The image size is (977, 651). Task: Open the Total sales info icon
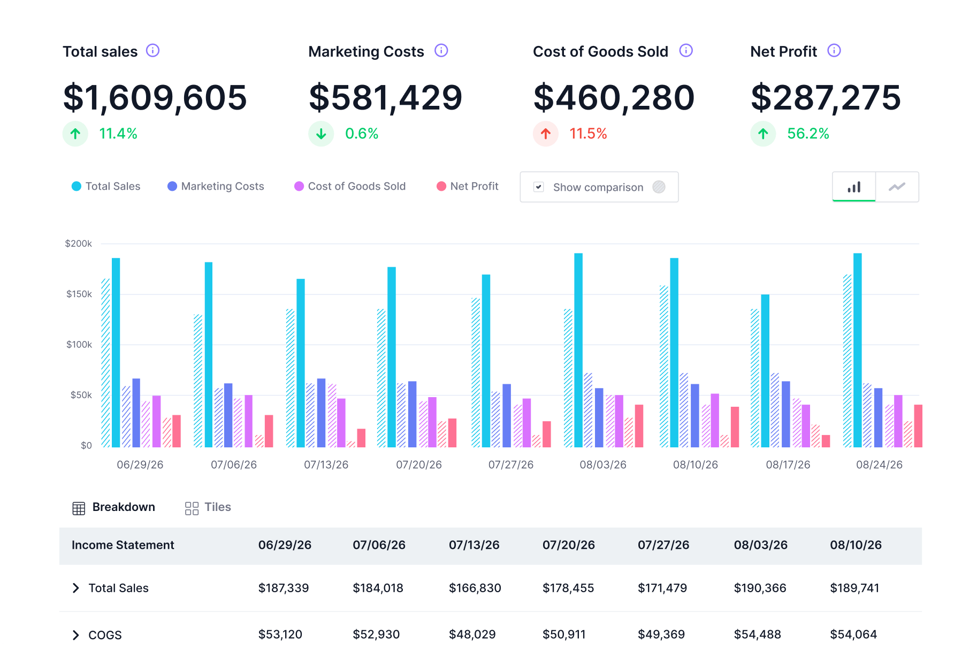(152, 51)
